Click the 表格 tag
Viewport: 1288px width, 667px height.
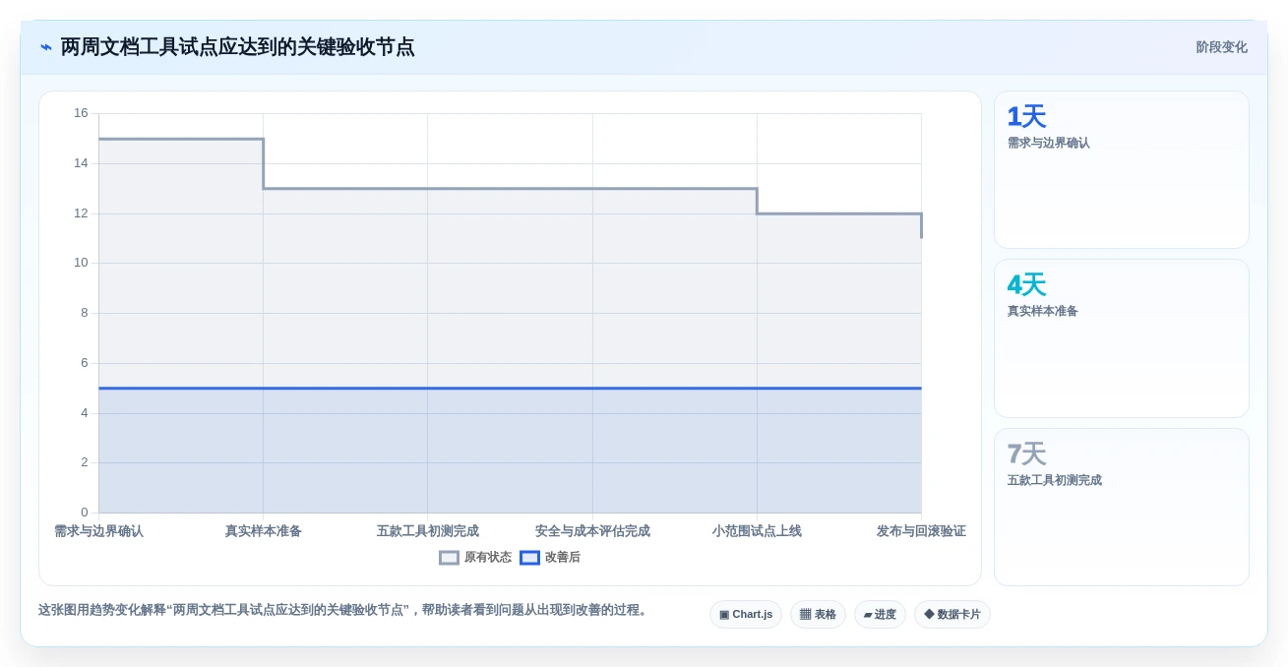pos(818,614)
